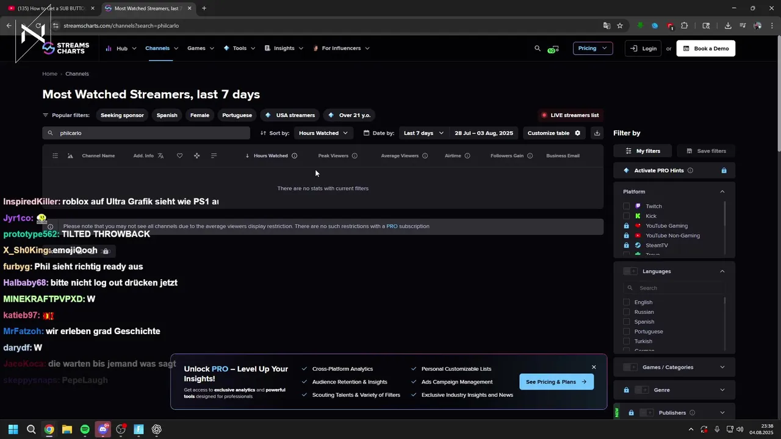
Task: Open the site search magnifier in header
Action: click(538, 48)
